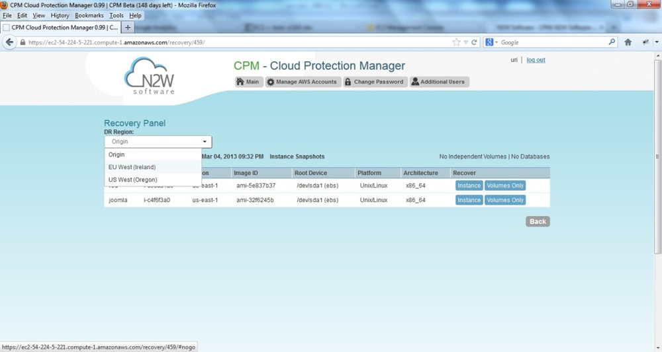662x352 pixels.
Task: Click the joomla instance name
Action: coord(118,200)
